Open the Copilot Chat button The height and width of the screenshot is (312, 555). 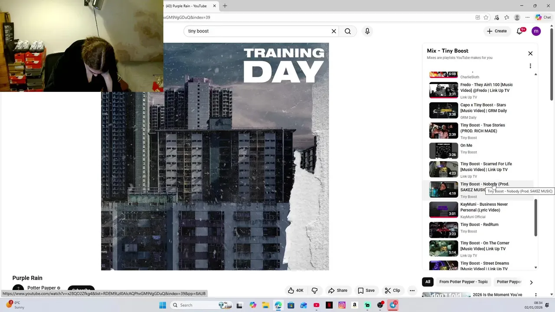[x=543, y=17]
